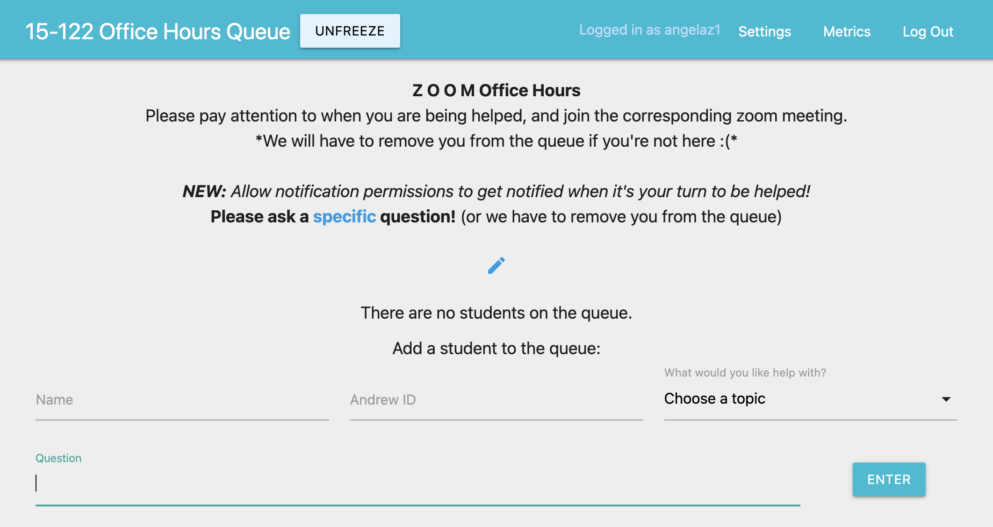
Task: Submit the form with ENTER button
Action: pyautogui.click(x=889, y=479)
